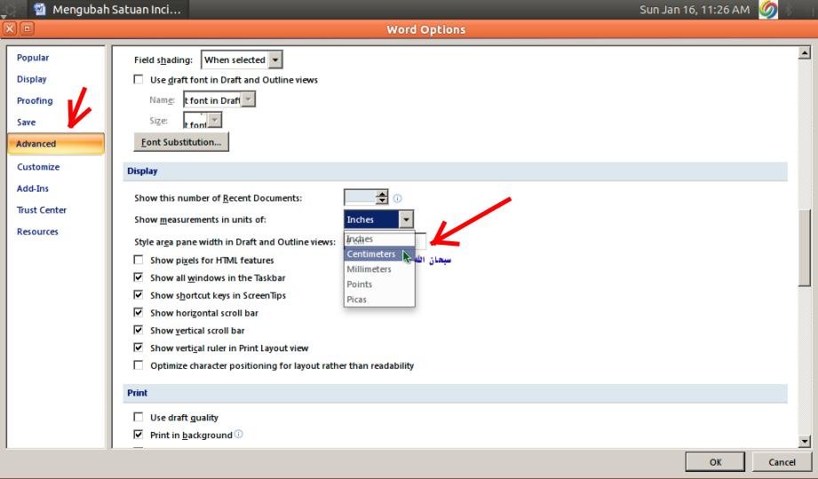Click the Mengubah Satuan Inci taskbar window button
Image resolution: width=818 pixels, height=479 pixels.
click(108, 10)
